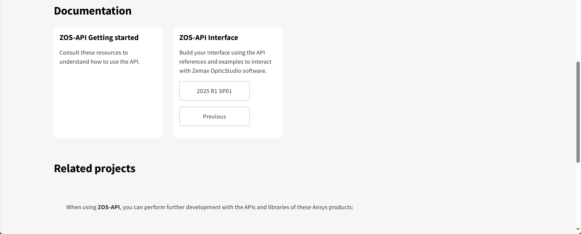Click scrollbar track above the thumb
This screenshot has height=234, width=581.
pos(578,30)
